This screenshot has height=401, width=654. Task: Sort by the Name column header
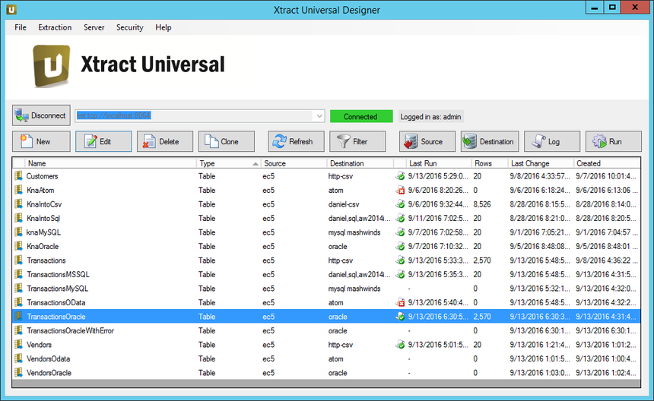click(110, 163)
